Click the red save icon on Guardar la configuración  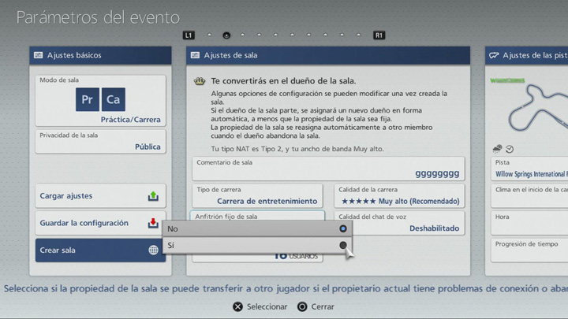(x=153, y=224)
